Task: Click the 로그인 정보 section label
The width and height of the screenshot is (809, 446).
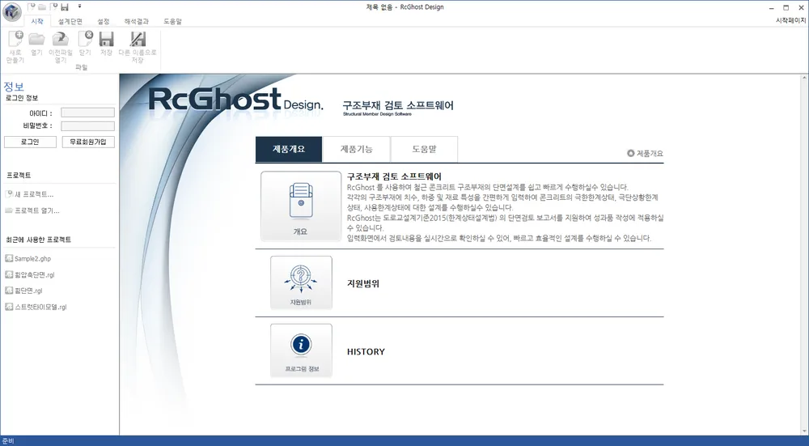Action: (x=22, y=98)
